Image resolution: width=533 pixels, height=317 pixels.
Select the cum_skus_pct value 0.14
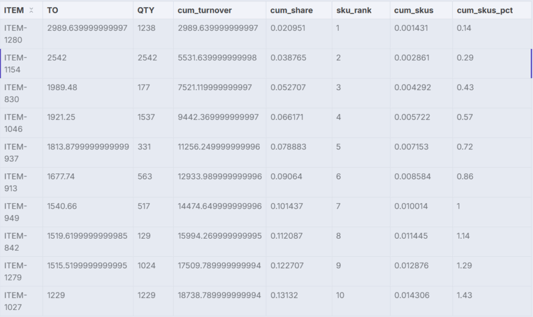(464, 28)
